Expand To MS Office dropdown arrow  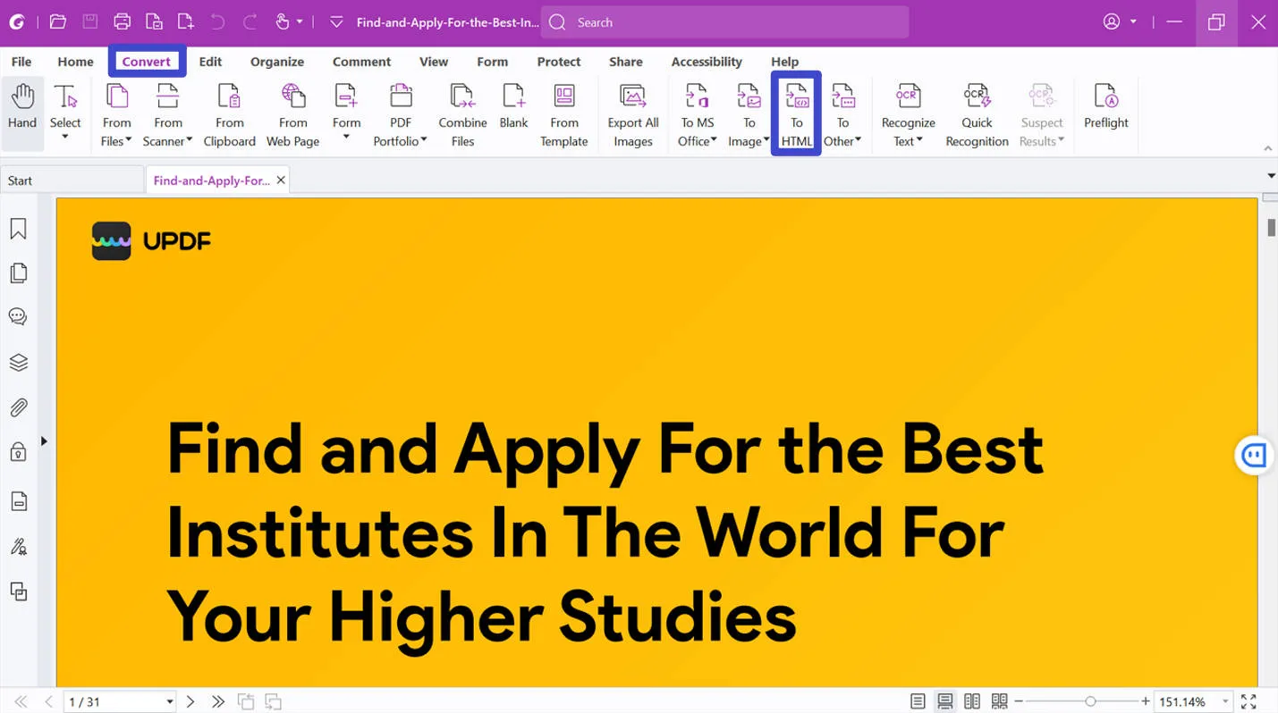click(714, 140)
